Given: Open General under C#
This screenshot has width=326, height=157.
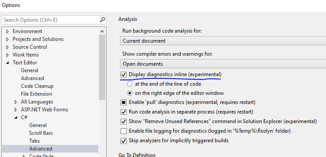Looking at the screenshot, I should point(38,125).
